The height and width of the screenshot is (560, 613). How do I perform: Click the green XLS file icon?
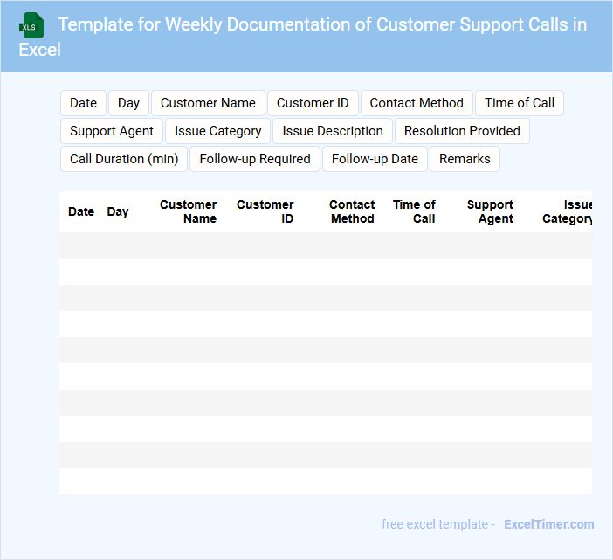pos(31,25)
